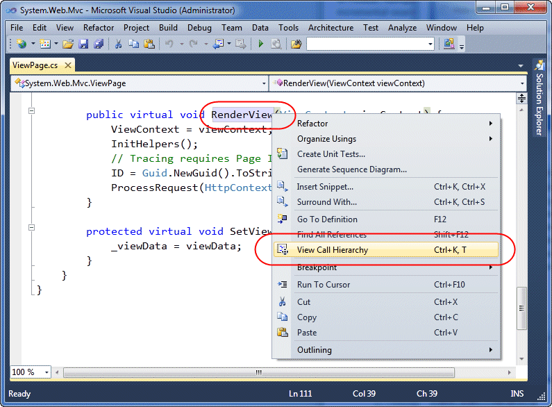Click the New Project toolbar icon

(x=22, y=44)
